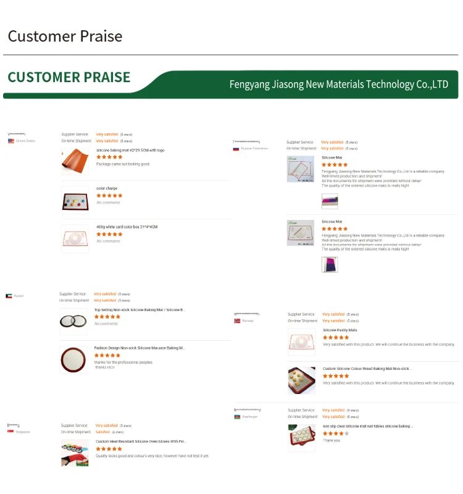Open '400g white card color box' title
This screenshot has width=463, height=494.
(127, 227)
